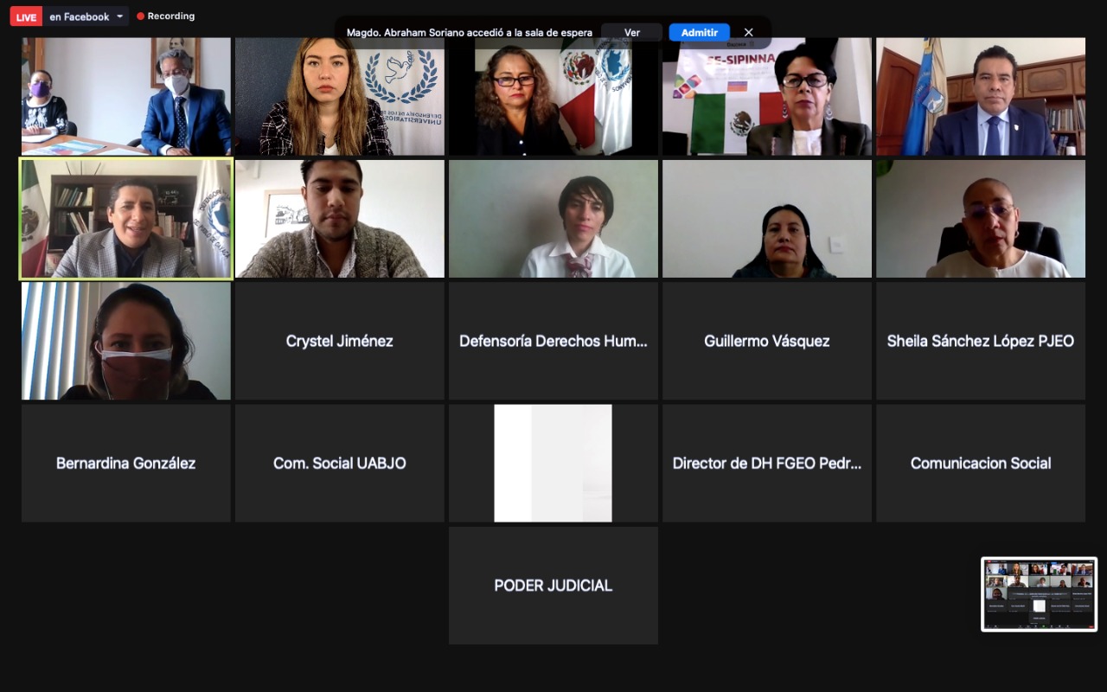Click the white blank shared image tile
This screenshot has height=692, width=1107.
(553, 463)
